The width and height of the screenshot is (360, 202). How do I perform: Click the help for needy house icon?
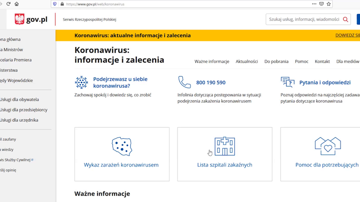tap(327, 146)
